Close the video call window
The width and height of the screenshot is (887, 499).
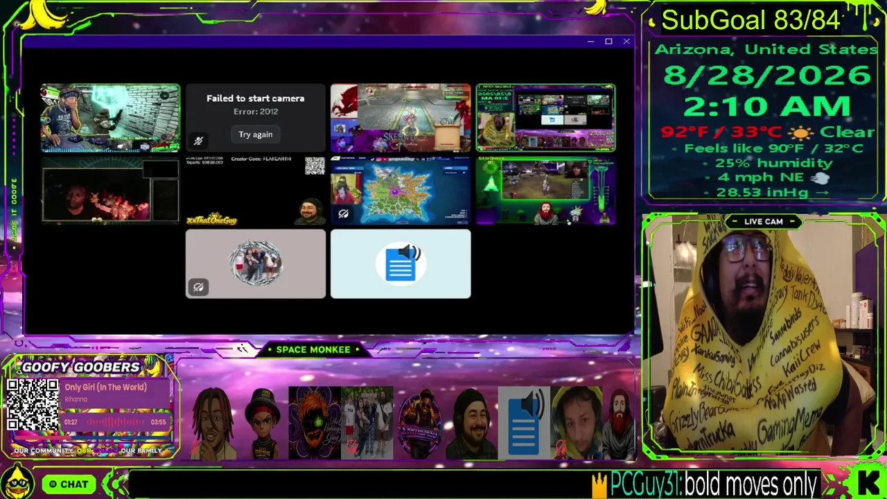[626, 42]
